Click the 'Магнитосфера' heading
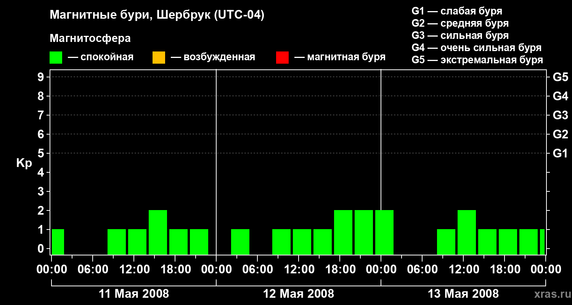This screenshot has width=572, height=305. tap(90, 39)
